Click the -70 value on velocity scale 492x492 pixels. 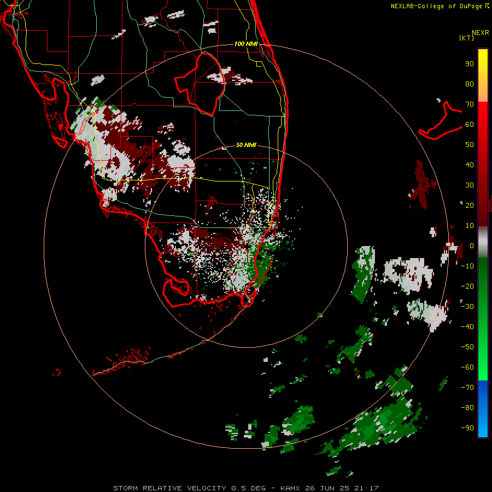(467, 388)
